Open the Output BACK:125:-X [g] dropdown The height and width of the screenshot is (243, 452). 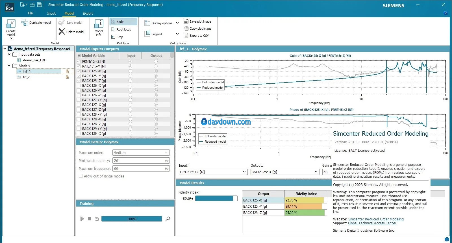tap(285, 172)
